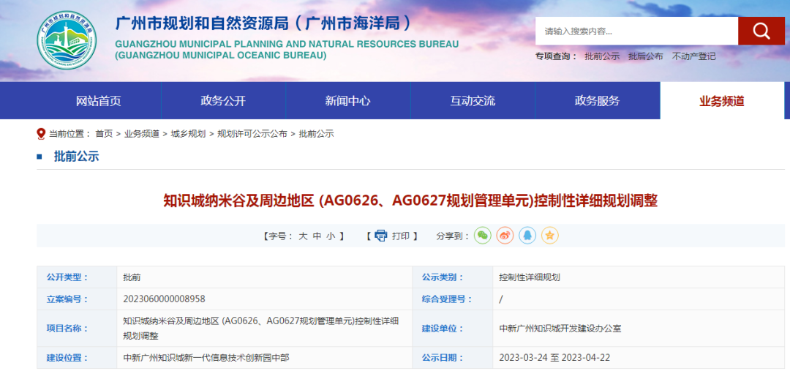The height and width of the screenshot is (382, 790).
Task: Open 不动产登记 special query link
Action: (693, 56)
